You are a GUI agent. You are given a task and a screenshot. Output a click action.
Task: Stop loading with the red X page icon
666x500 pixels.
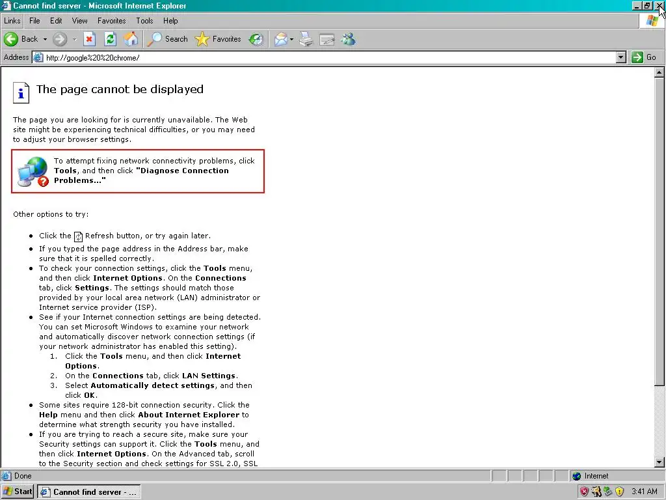point(89,39)
